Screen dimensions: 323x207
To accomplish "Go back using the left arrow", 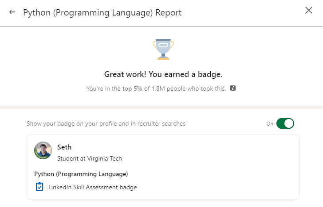I will [x=12, y=12].
